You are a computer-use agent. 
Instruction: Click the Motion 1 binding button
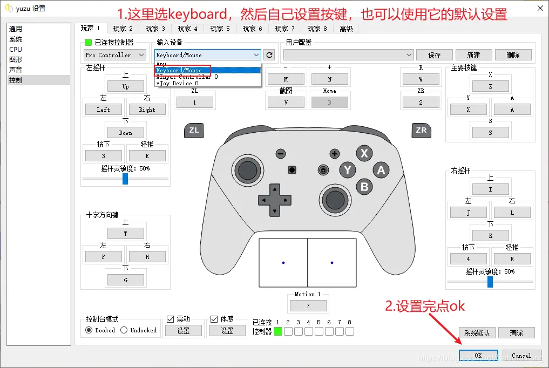pos(308,306)
